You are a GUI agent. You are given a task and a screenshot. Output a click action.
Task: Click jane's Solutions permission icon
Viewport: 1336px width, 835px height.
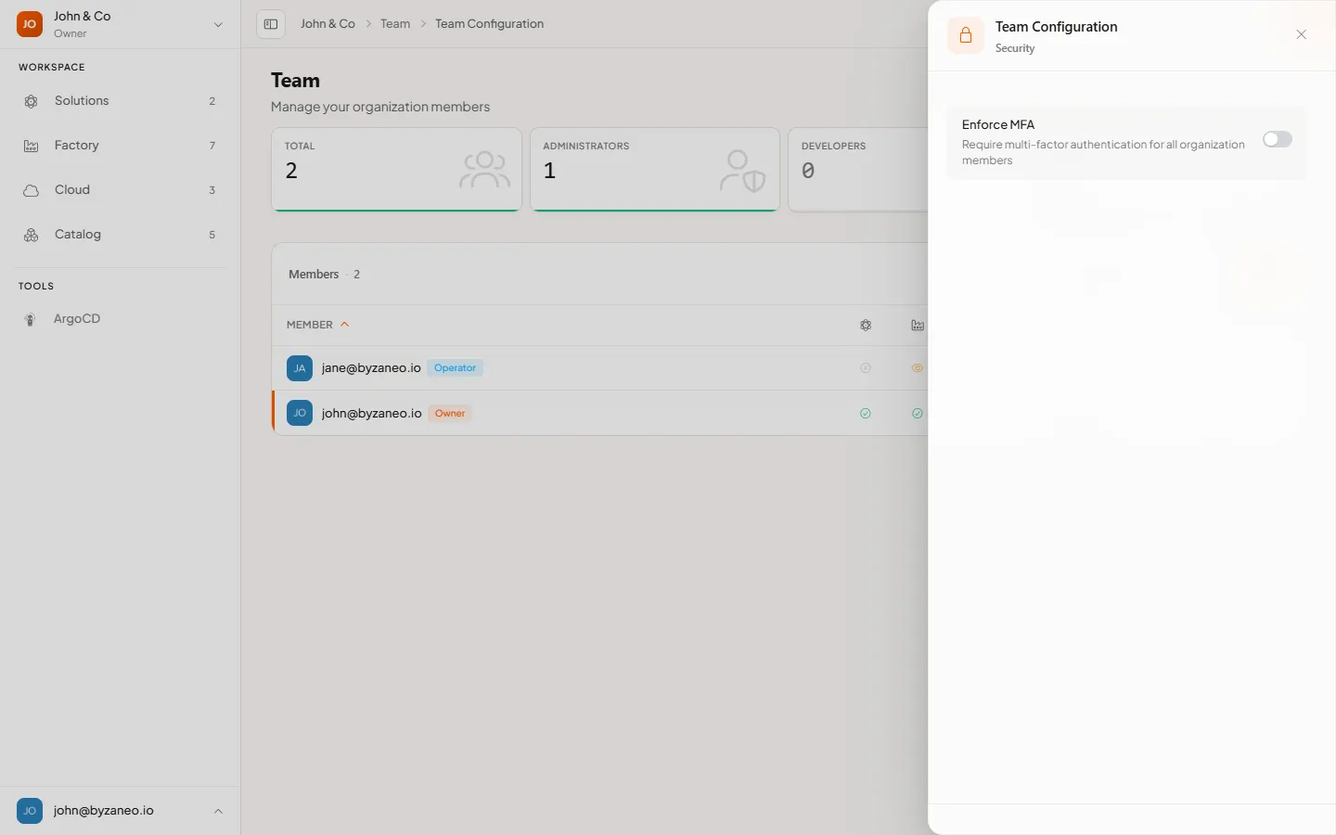(x=866, y=368)
